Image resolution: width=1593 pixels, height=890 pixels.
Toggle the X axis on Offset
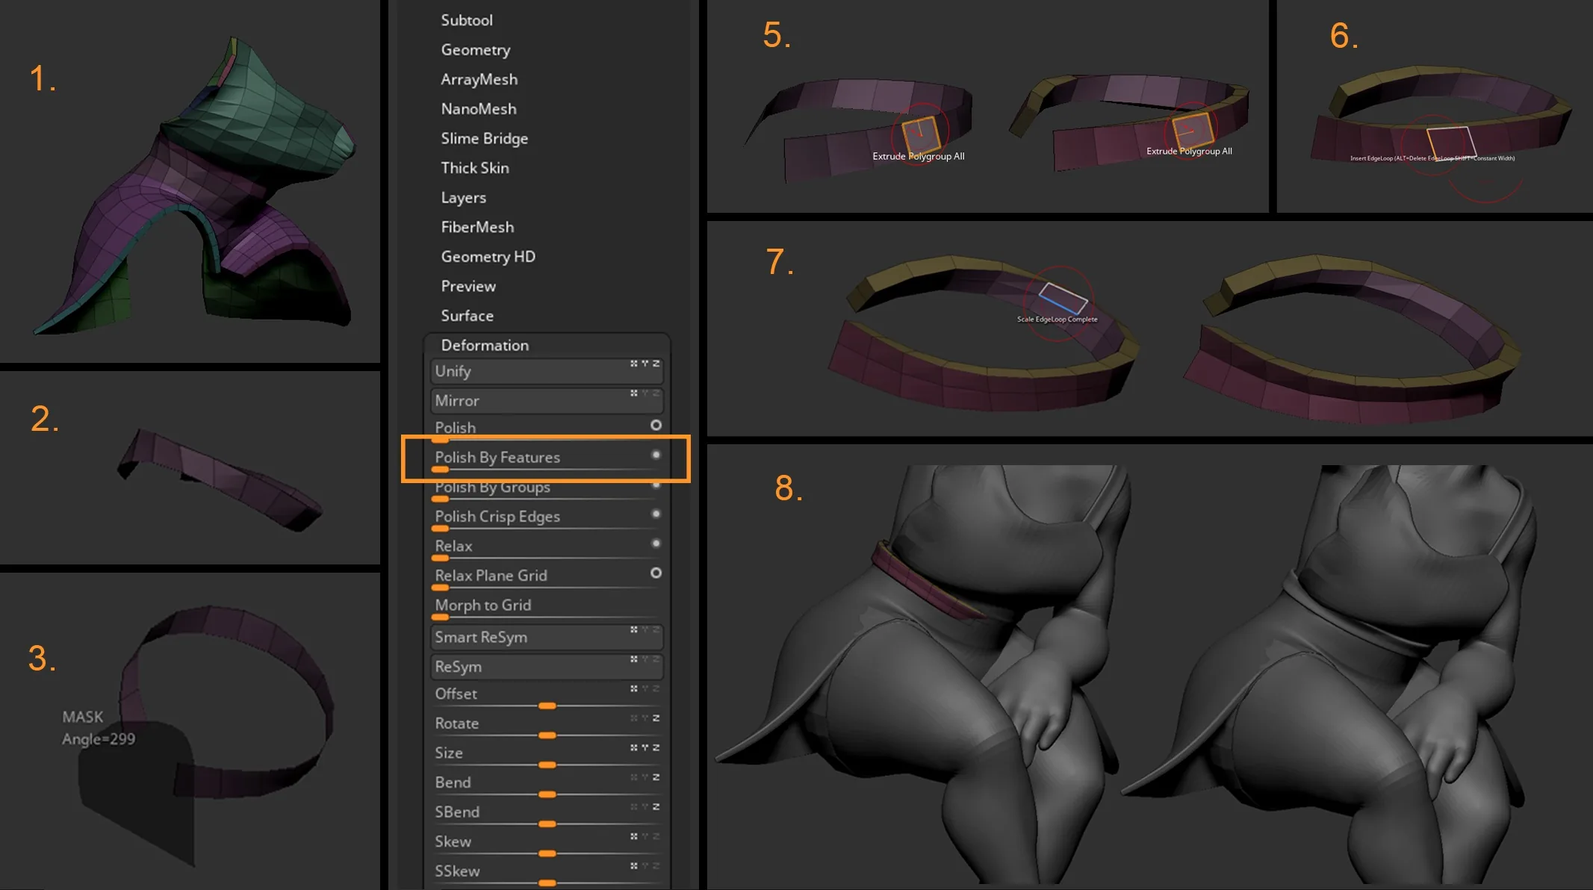tap(634, 688)
